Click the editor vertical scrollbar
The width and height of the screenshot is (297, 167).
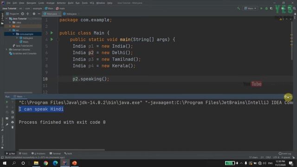click(x=292, y=41)
